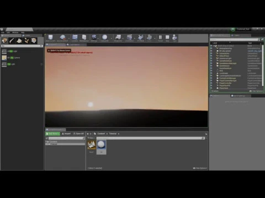The width and height of the screenshot is (265, 198).
Task: Click the green icon beside Tutorial_Sul
Action: [x=233, y=29]
